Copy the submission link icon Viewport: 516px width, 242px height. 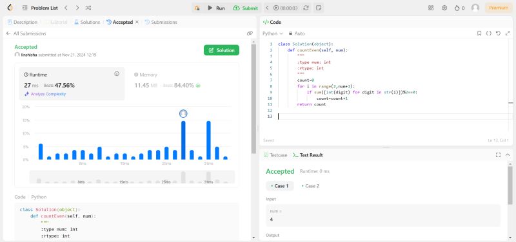(250, 33)
